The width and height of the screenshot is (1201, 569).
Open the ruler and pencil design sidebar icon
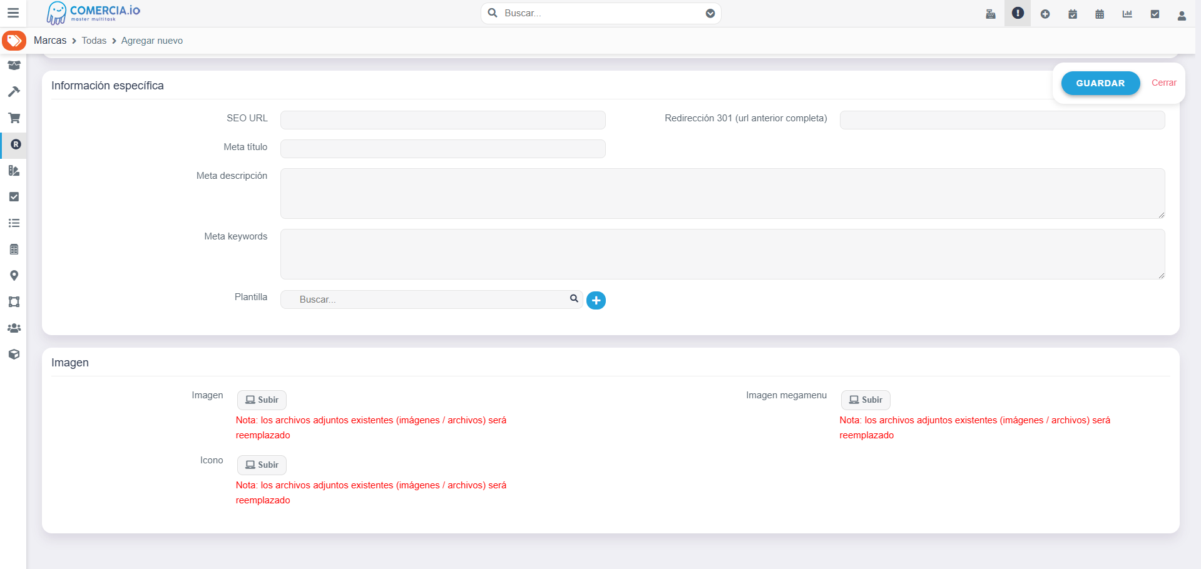14,170
